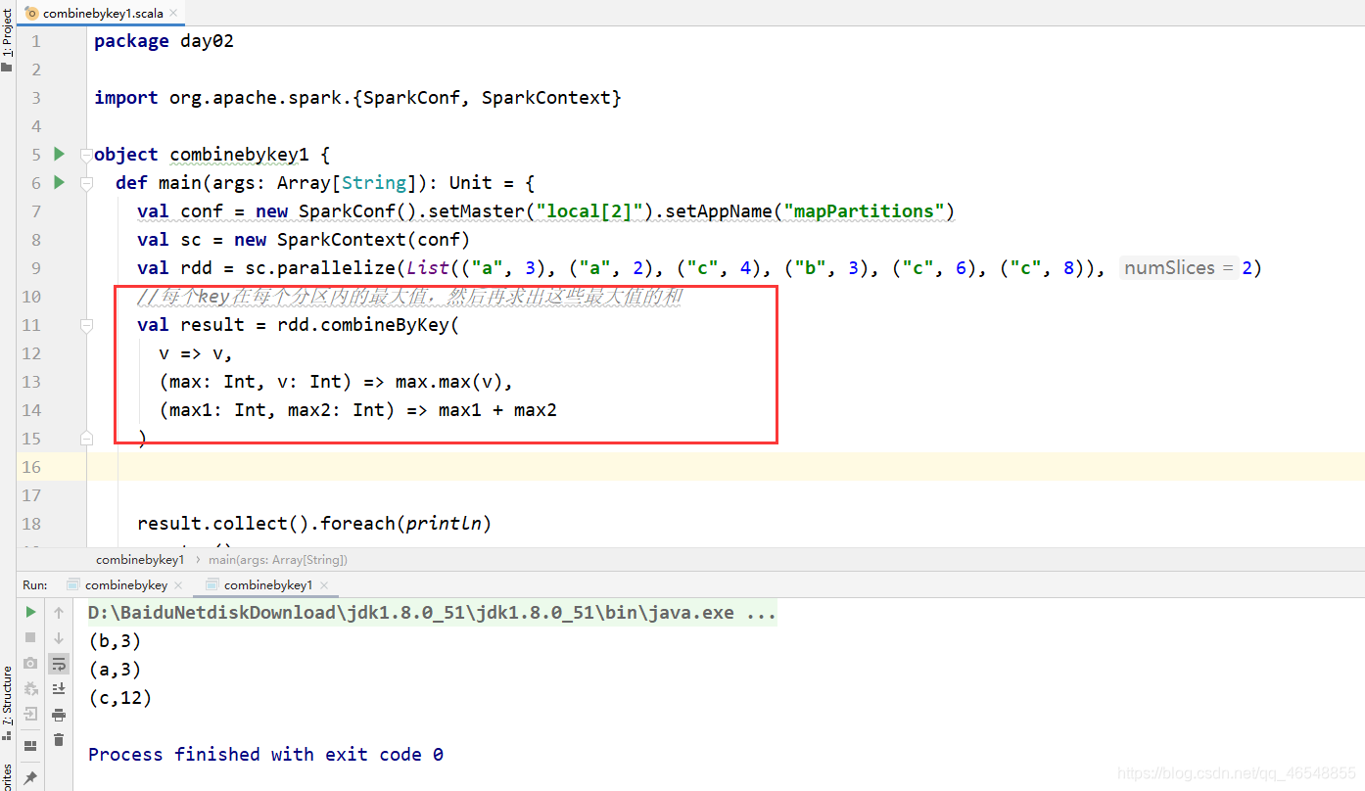Open the Project tool window sidebar tab
Viewport: 1365px width, 791px height.
[7, 41]
